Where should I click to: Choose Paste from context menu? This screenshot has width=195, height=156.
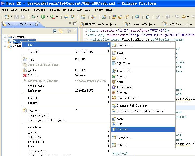coord(66,70)
